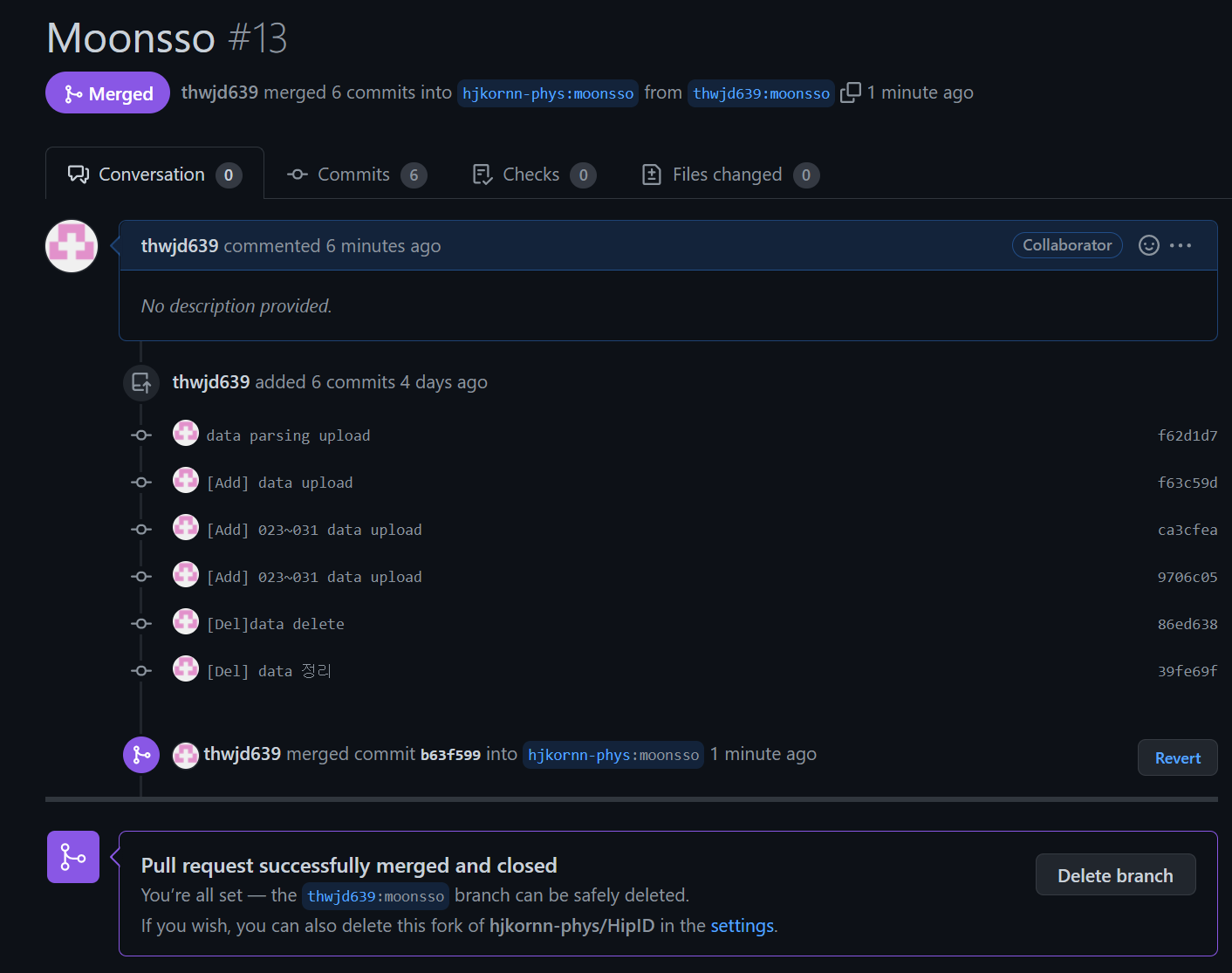This screenshot has width=1232, height=973.
Task: Click the purple merged pull request icon near Delete branch
Action: pyautogui.click(x=72, y=857)
